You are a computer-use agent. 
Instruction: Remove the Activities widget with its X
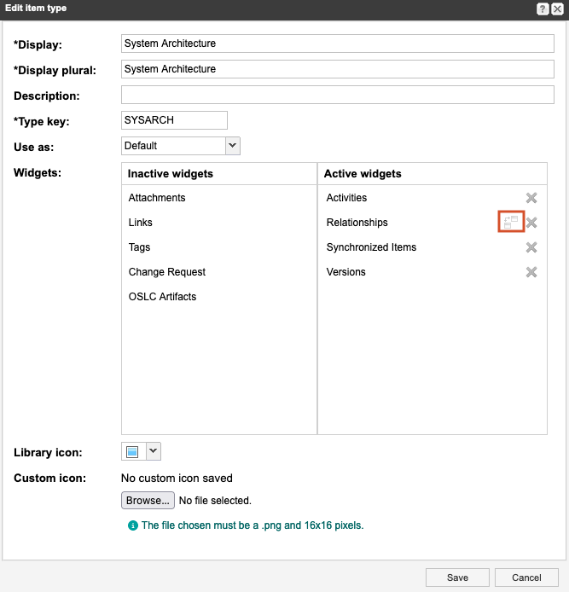tap(531, 197)
